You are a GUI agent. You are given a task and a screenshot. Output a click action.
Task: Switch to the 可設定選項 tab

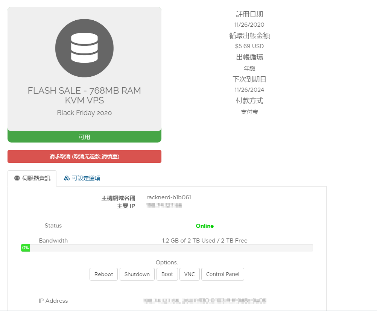[x=82, y=178]
